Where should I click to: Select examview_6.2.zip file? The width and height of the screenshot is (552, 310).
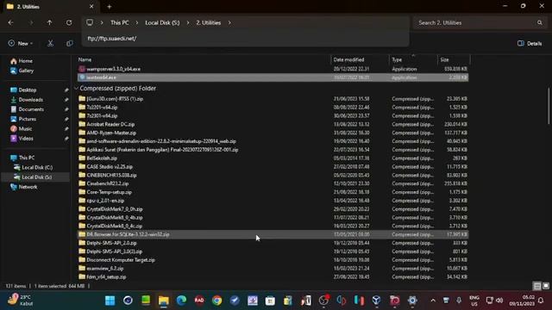click(x=273, y=268)
